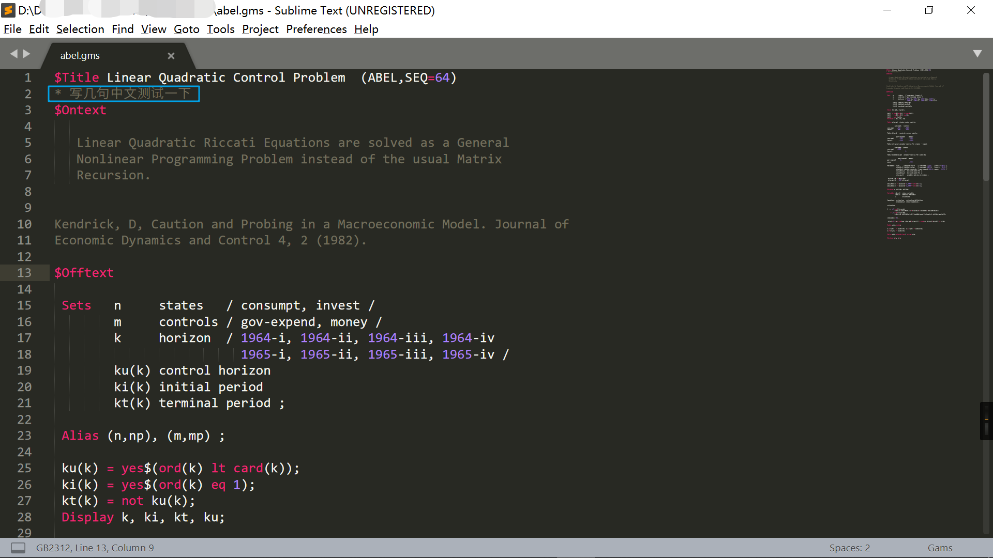
Task: Open syntax selector showing Gams
Action: pos(940,548)
